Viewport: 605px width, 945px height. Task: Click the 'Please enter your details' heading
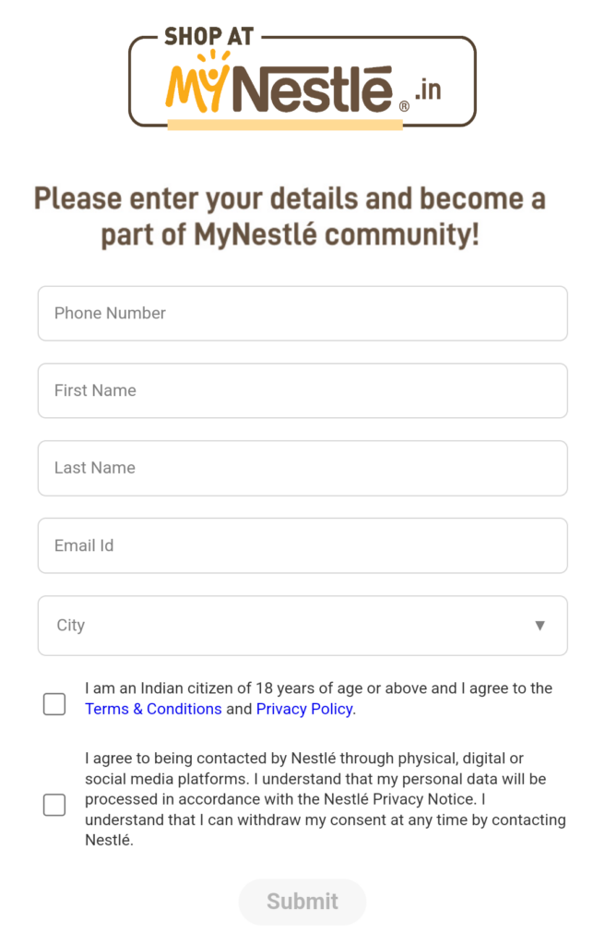(290, 216)
